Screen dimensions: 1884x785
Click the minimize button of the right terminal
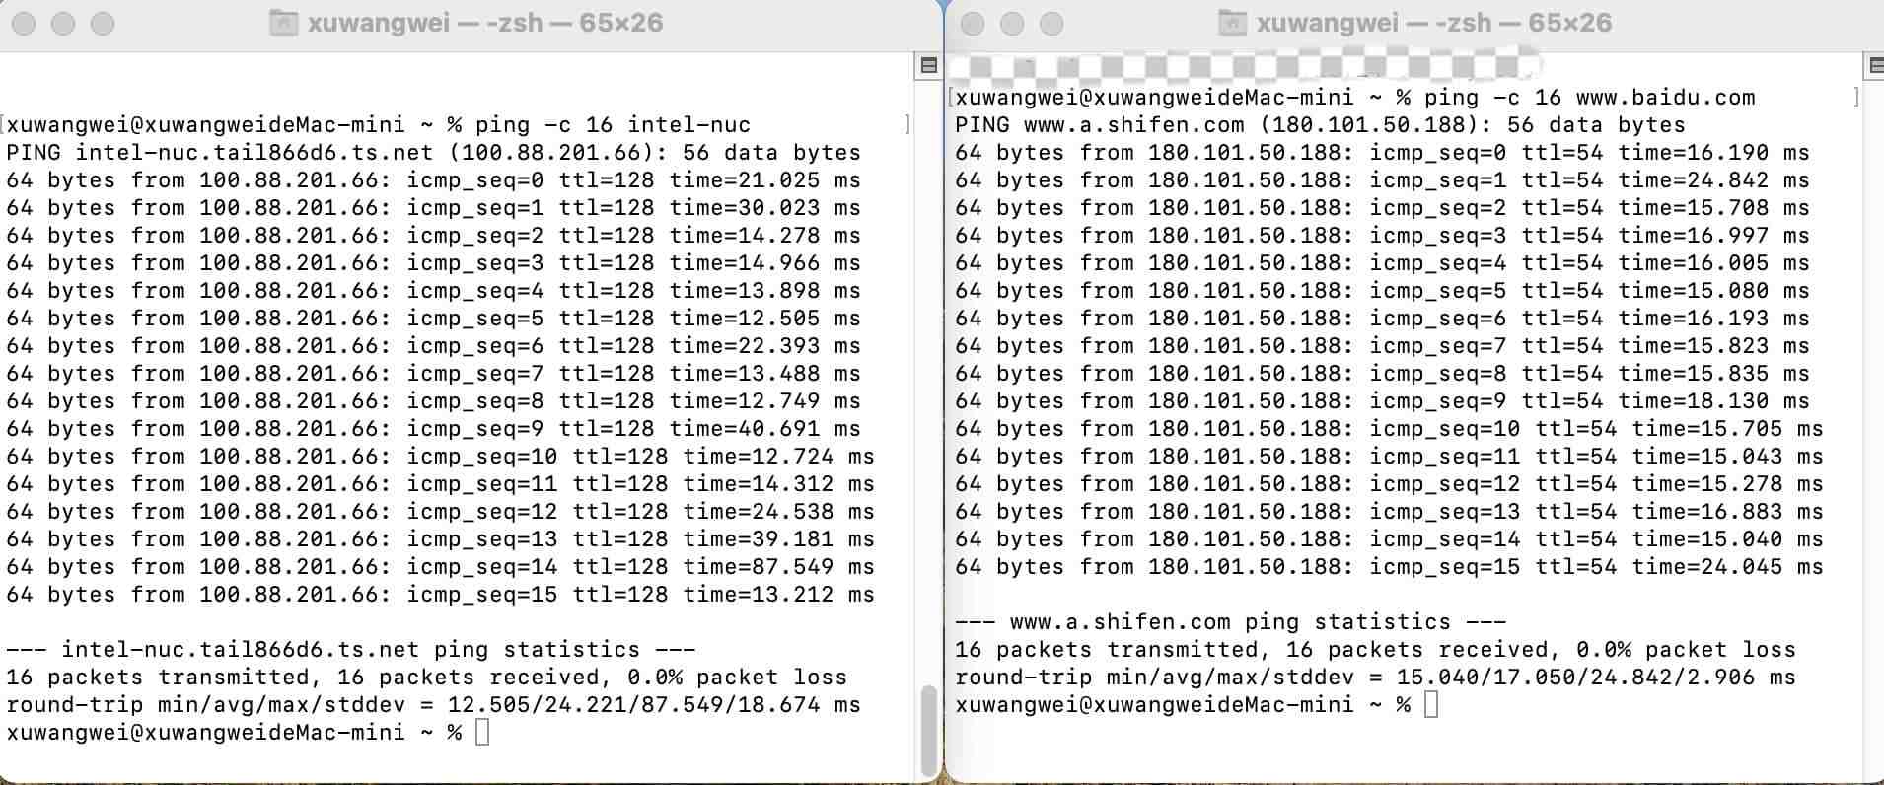[x=1012, y=24]
